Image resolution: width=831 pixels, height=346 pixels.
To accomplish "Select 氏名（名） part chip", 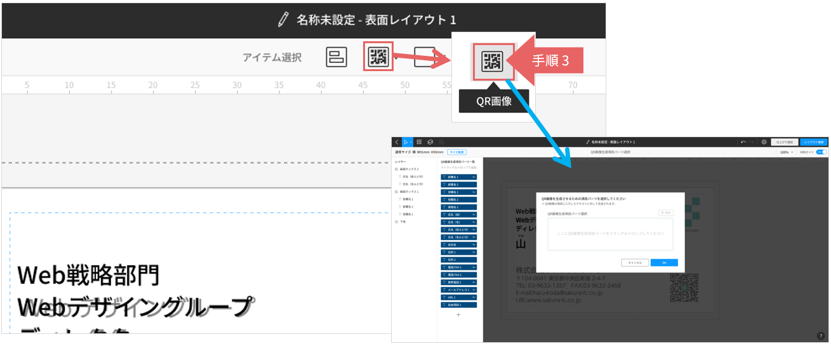I will [x=458, y=222].
